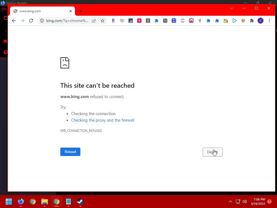The width and height of the screenshot is (277, 208).
Task: Open clock showing 7:06 PM 3/14/2022
Action: tap(258, 201)
